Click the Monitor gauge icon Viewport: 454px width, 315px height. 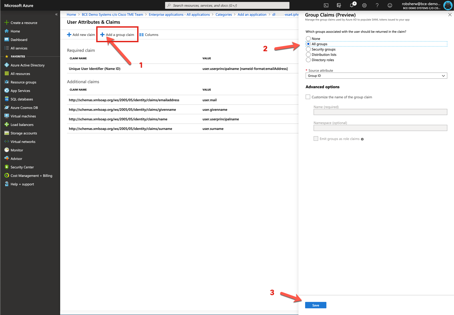coord(7,150)
